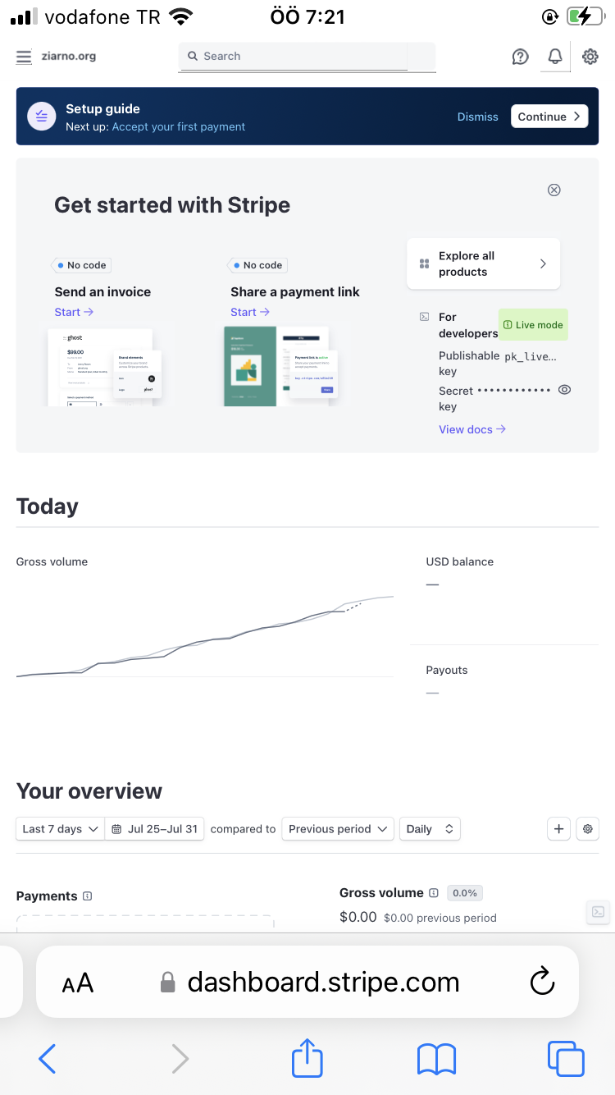This screenshot has width=615, height=1095.
Task: Open Accept your first payment link
Action: [x=178, y=126]
